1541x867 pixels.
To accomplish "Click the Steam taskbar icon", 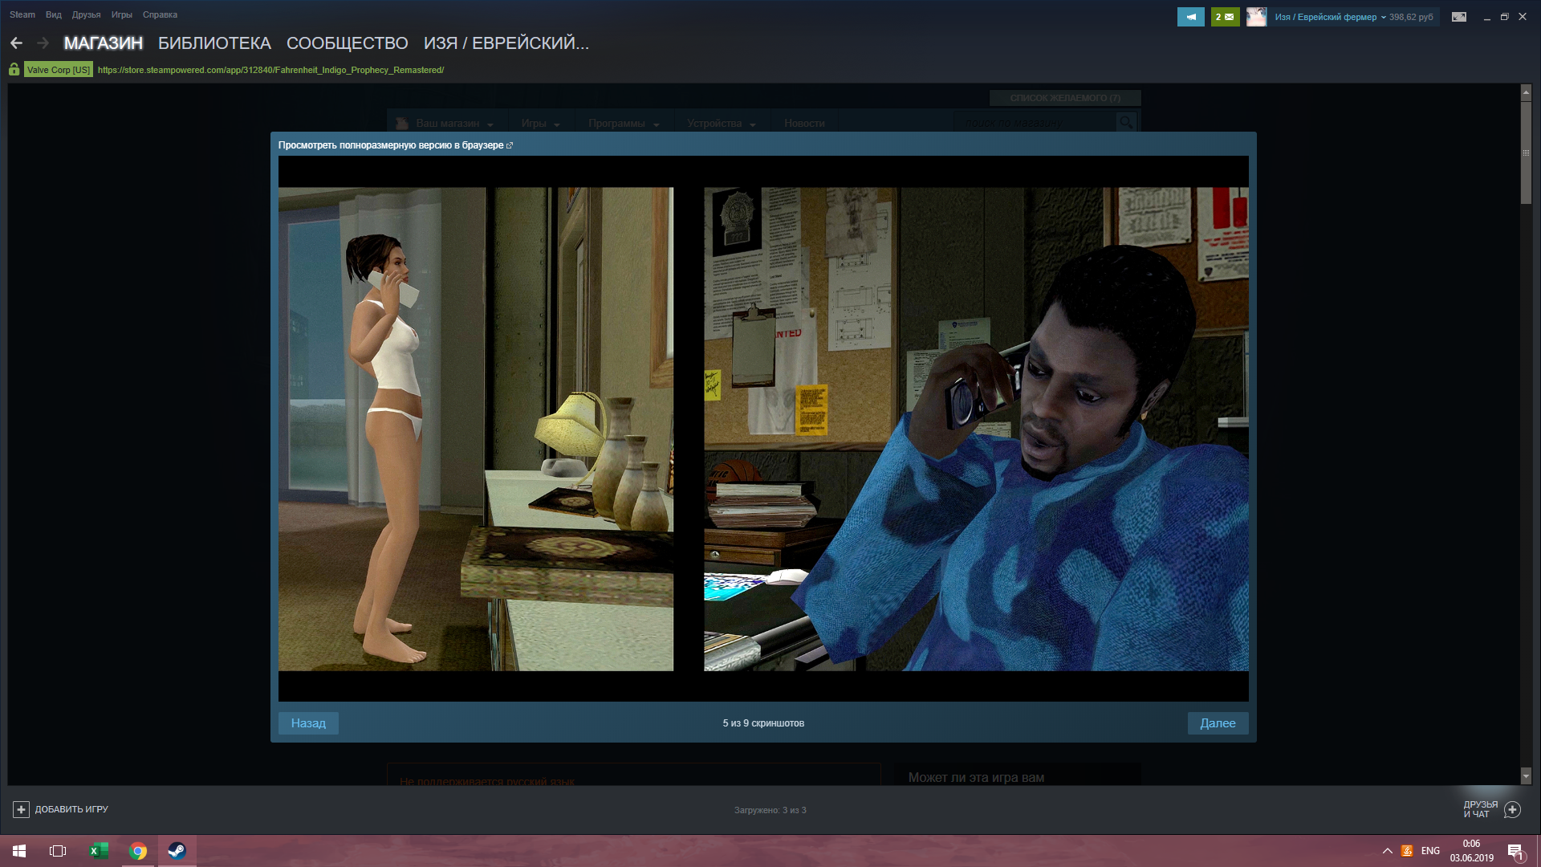I will (x=177, y=851).
